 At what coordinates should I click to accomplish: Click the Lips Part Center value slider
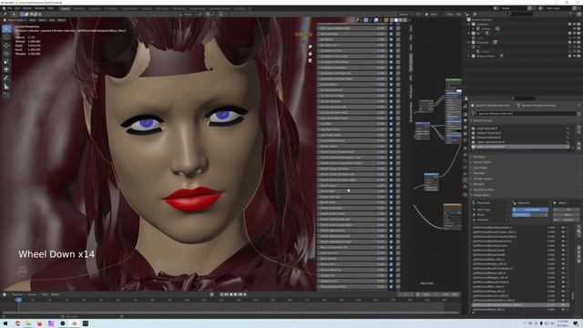pos(353,129)
